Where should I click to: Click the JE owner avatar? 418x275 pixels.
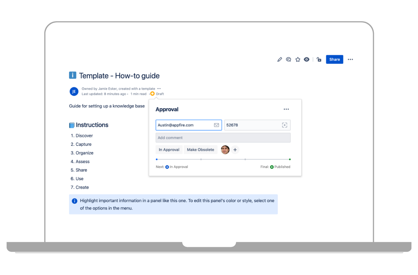73,92
